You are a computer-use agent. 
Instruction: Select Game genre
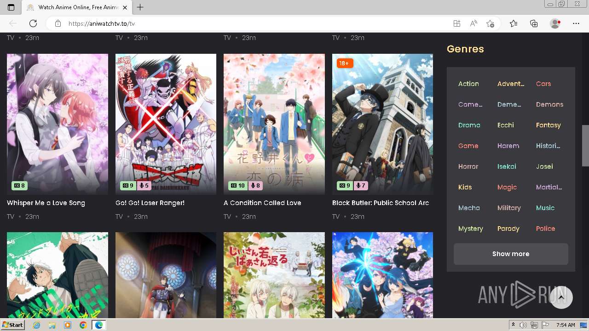pos(468,146)
